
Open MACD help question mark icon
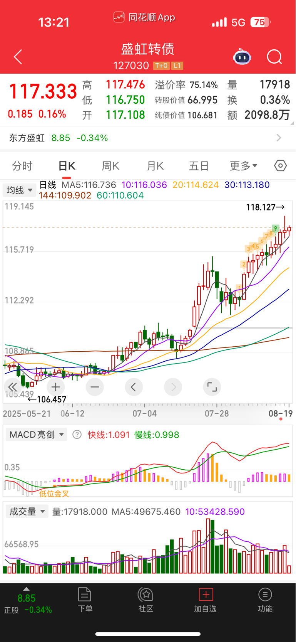[x=77, y=435]
